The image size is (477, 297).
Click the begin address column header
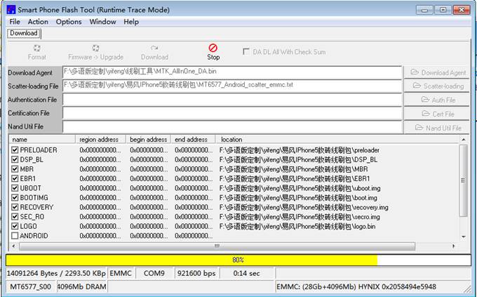tap(149, 140)
